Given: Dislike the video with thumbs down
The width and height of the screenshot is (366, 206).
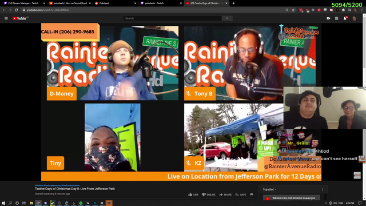Looking at the screenshot, I should [209, 195].
